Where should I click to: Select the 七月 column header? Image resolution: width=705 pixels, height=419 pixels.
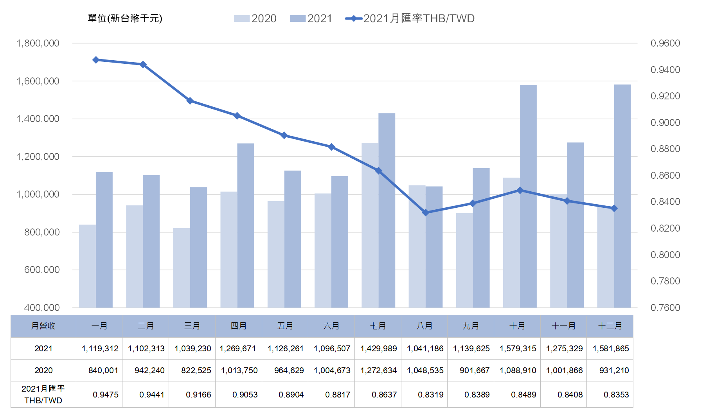coord(378,326)
